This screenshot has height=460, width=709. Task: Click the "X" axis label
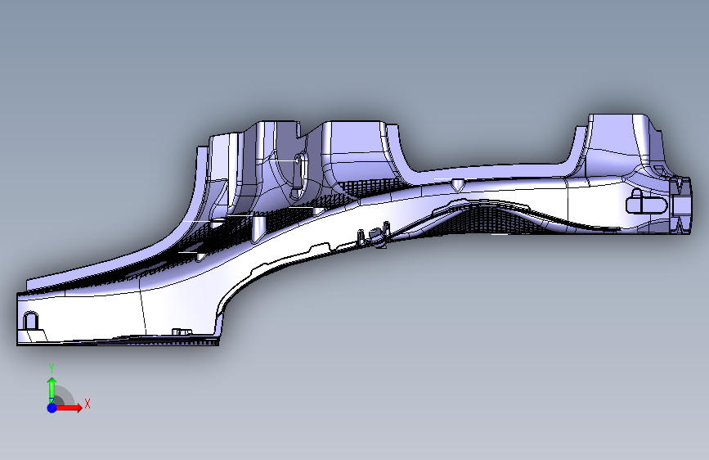[x=88, y=404]
